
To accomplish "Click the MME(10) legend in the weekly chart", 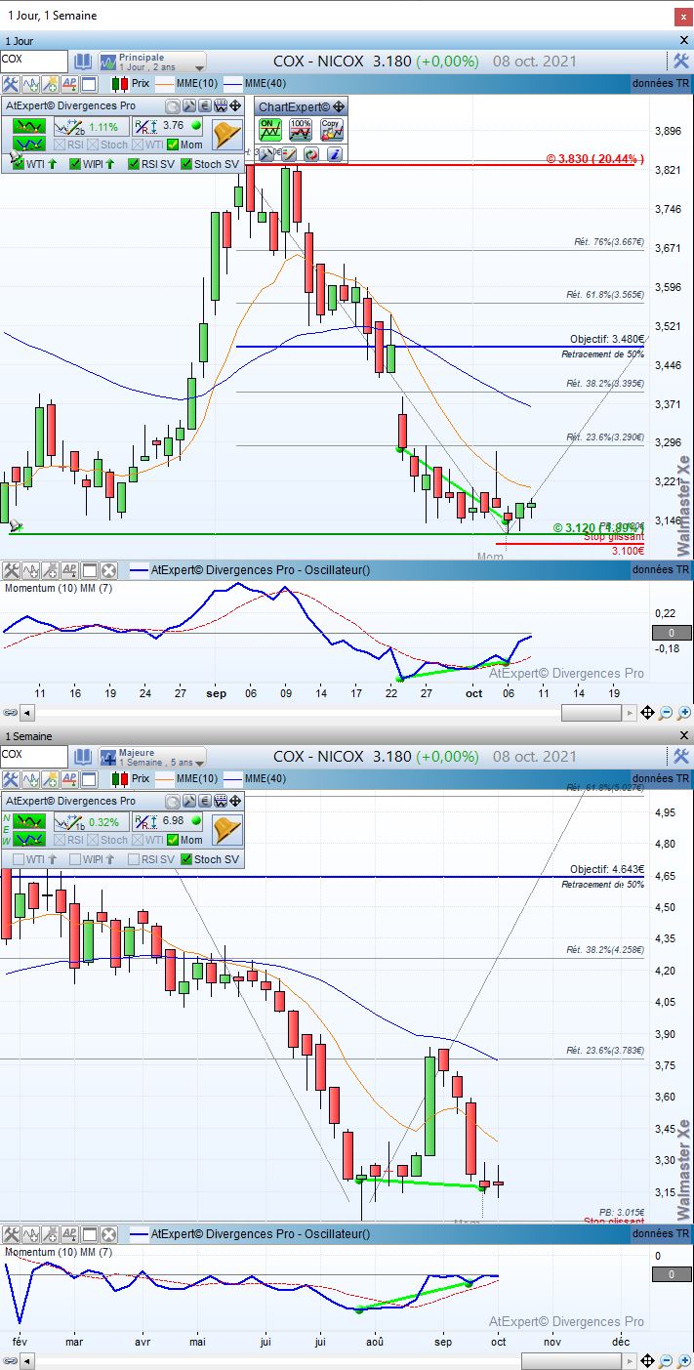I will (197, 779).
